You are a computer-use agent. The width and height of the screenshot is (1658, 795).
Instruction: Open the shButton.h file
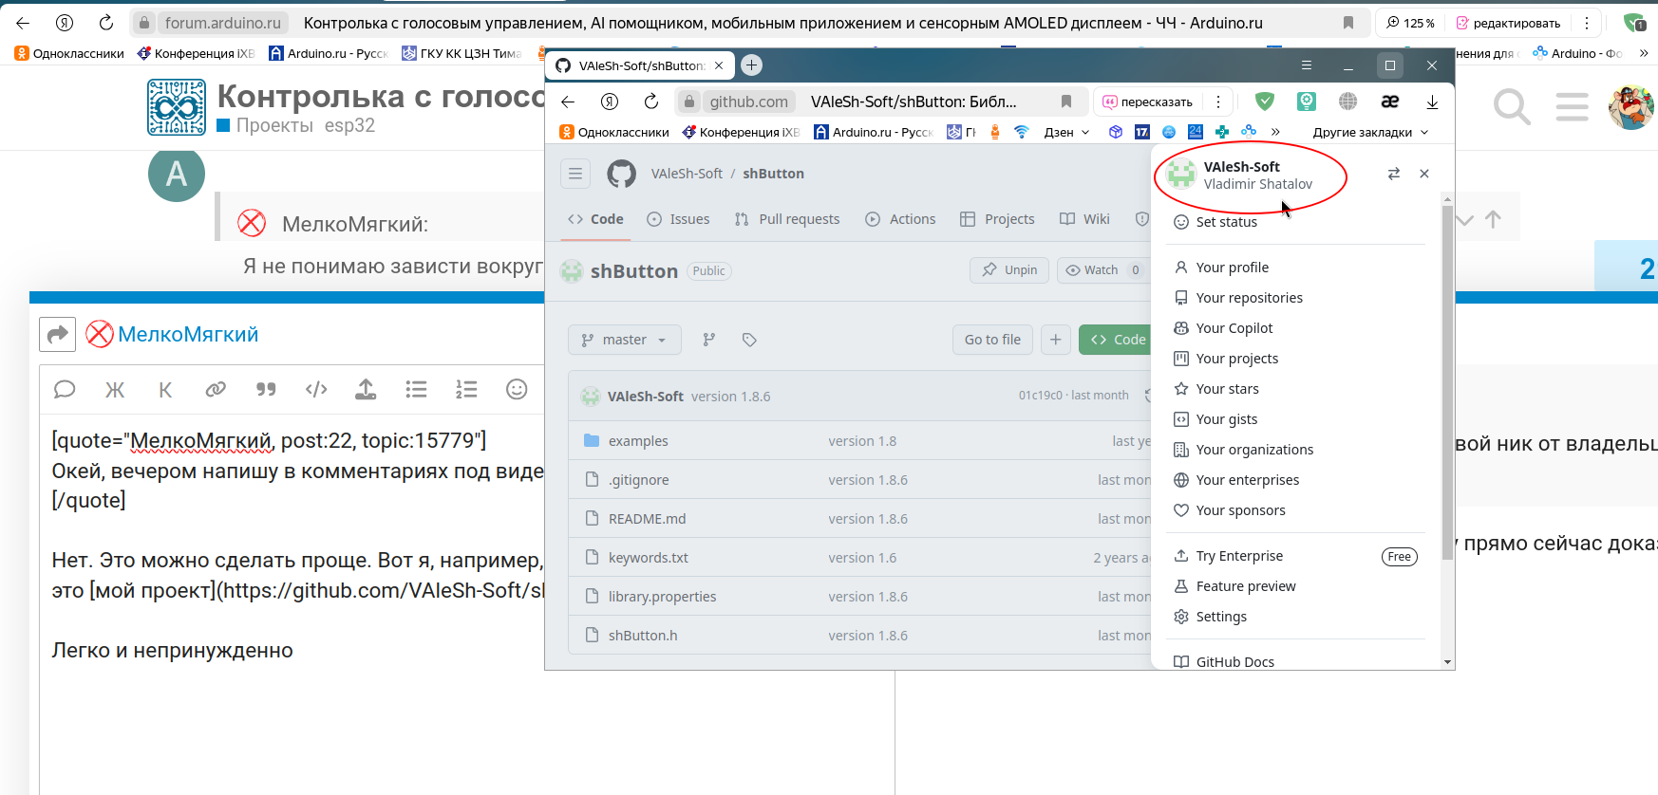(x=643, y=636)
